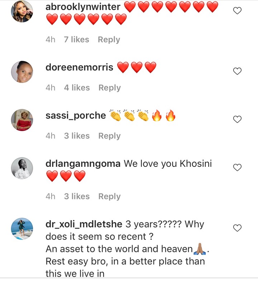The image size is (258, 281).
Task: View the 4 likes on doreenemorris's comment
Action: point(77,88)
